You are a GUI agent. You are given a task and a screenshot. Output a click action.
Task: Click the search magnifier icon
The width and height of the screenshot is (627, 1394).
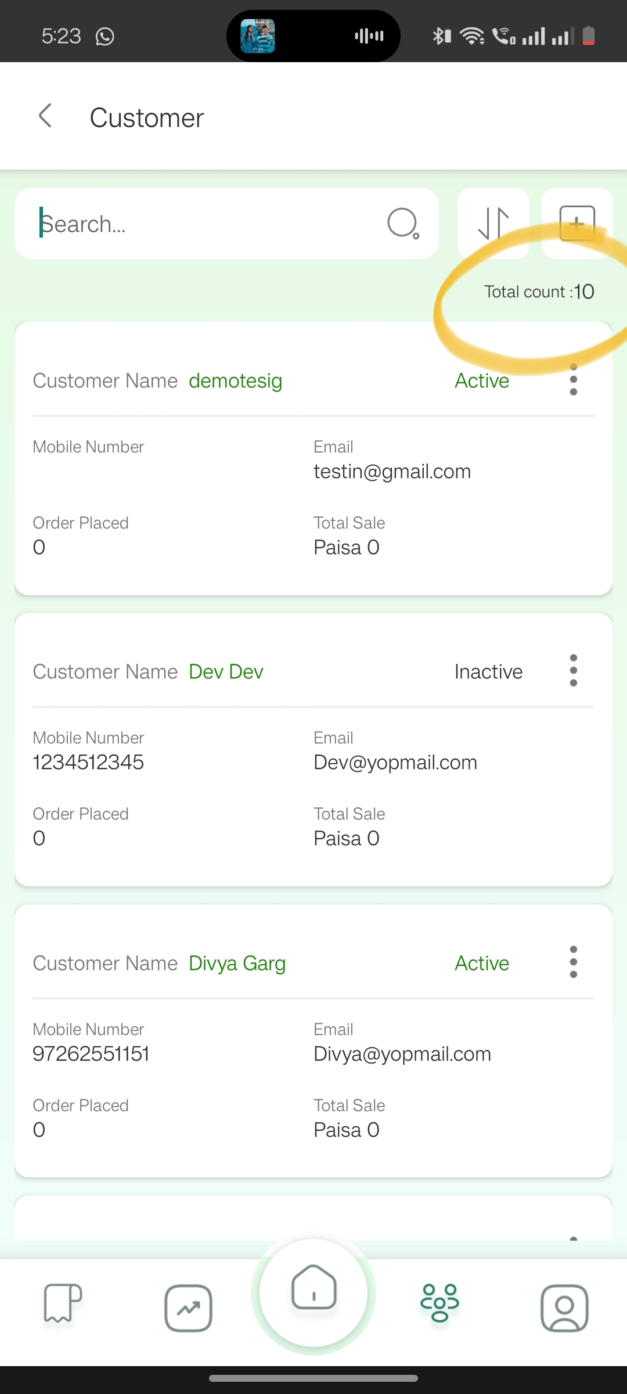coord(403,224)
